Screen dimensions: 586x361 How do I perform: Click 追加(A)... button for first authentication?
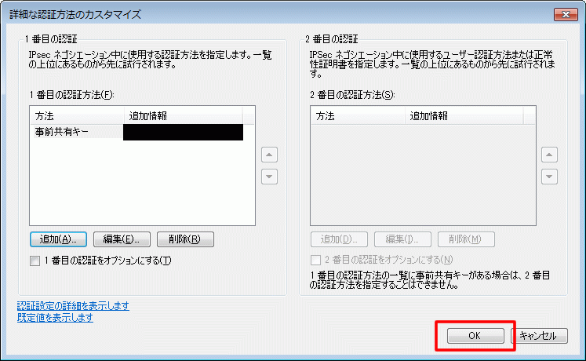(58, 239)
